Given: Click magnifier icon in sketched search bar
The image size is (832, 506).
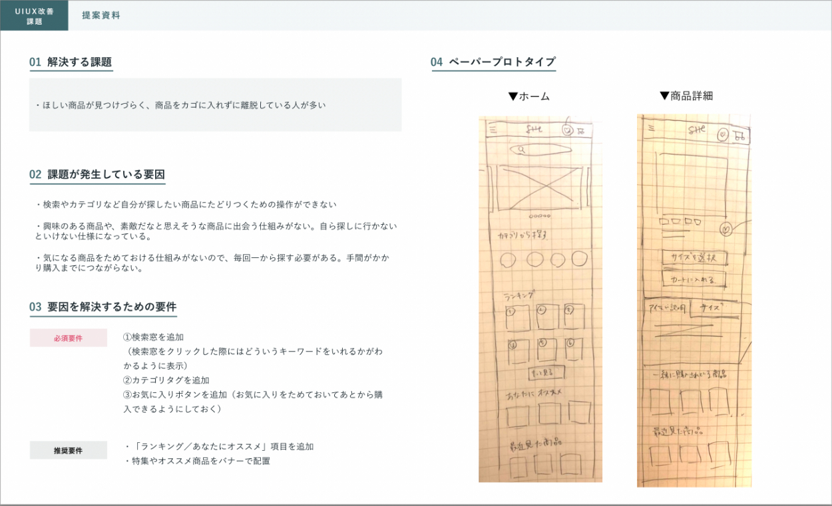Looking at the screenshot, I should (522, 151).
